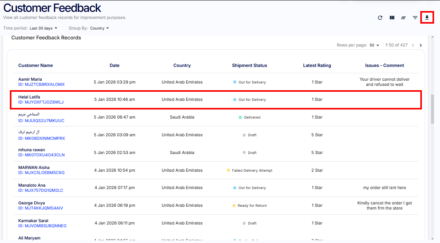Expand the Time period Last 30 days dropdown
The height and width of the screenshot is (243, 440).
point(43,28)
